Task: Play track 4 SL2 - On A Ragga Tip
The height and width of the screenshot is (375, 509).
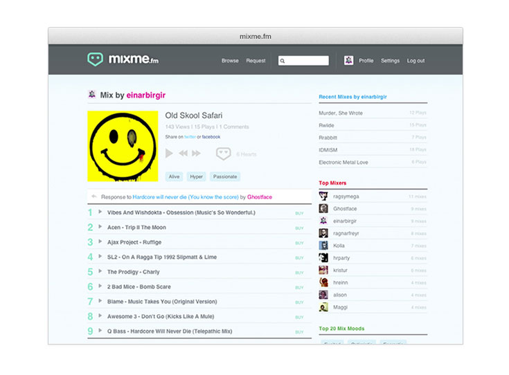Action: point(100,256)
